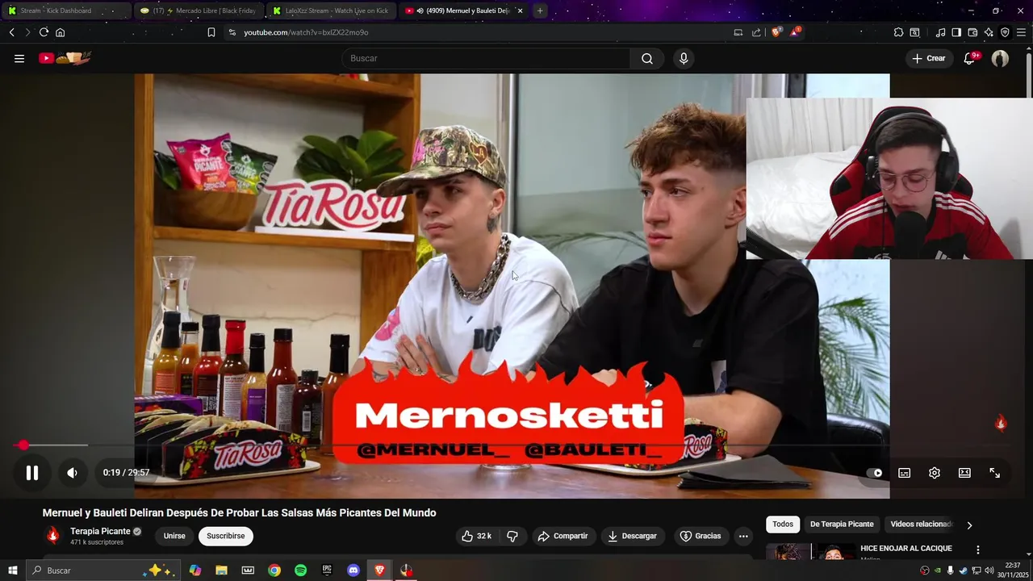Image resolution: width=1033 pixels, height=581 pixels.
Task: Switch to Mercado Libre Black Friday tab
Action: (199, 10)
